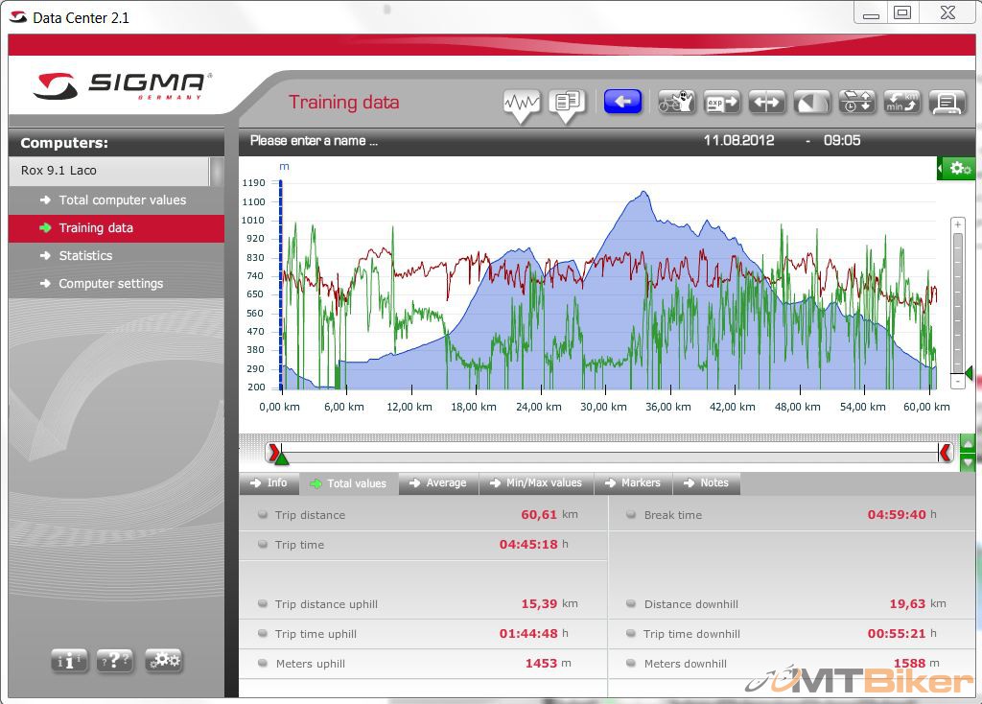This screenshot has width=982, height=704.
Task: Click the graph view waveform icon
Action: point(523,103)
